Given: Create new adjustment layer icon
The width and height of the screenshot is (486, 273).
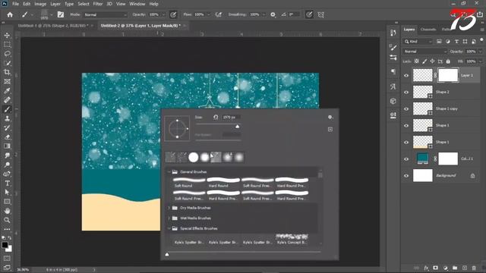Looking at the screenshot, I should [445, 268].
